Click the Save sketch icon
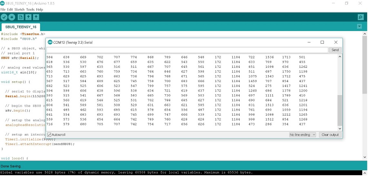The height and width of the screenshot is (176, 368). point(36,17)
